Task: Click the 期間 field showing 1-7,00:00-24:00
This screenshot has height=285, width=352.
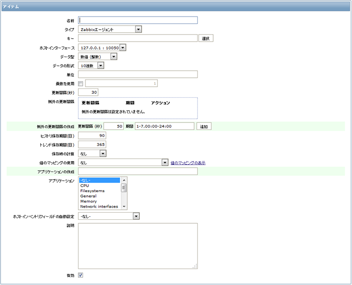Action: click(x=164, y=126)
